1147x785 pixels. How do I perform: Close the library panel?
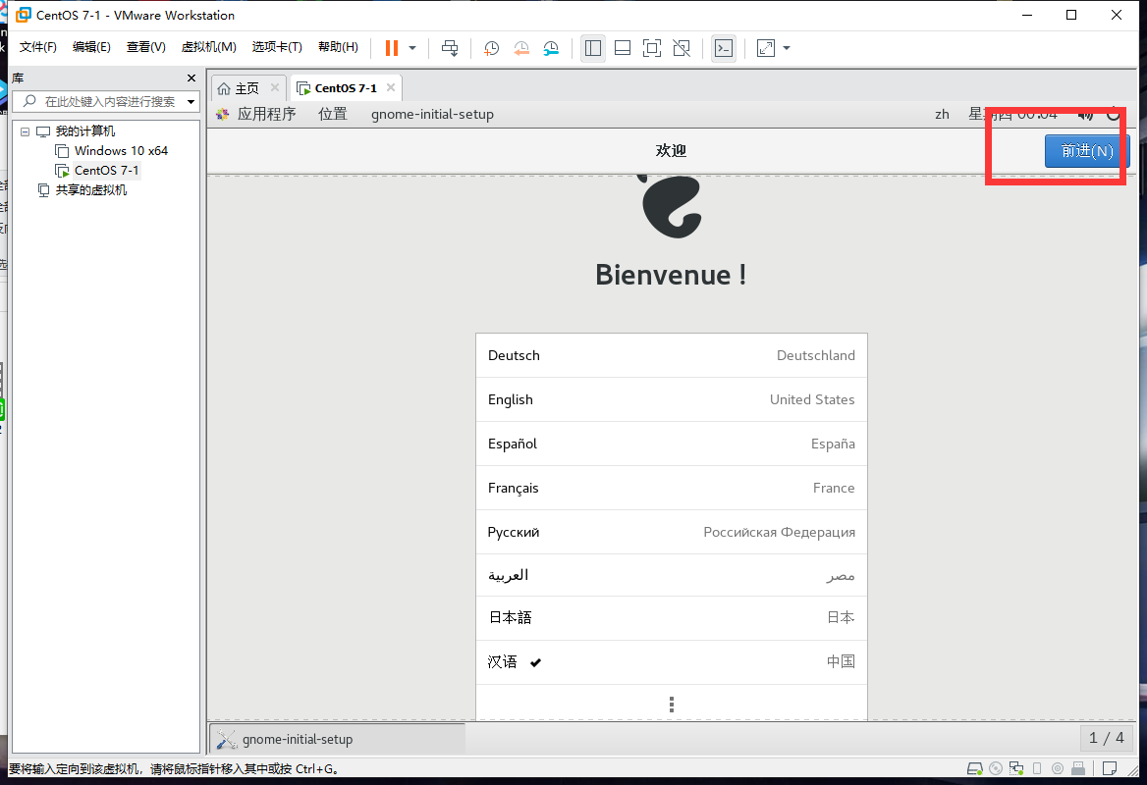tap(191, 78)
